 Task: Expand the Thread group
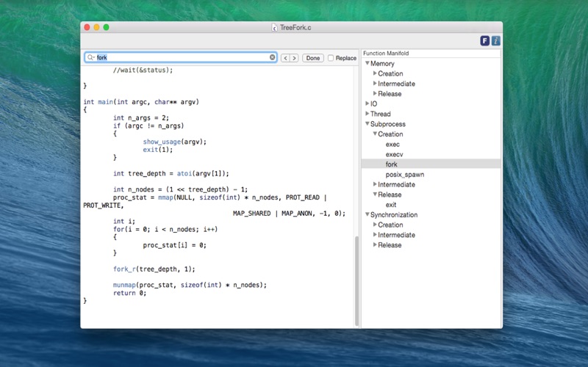[367, 114]
